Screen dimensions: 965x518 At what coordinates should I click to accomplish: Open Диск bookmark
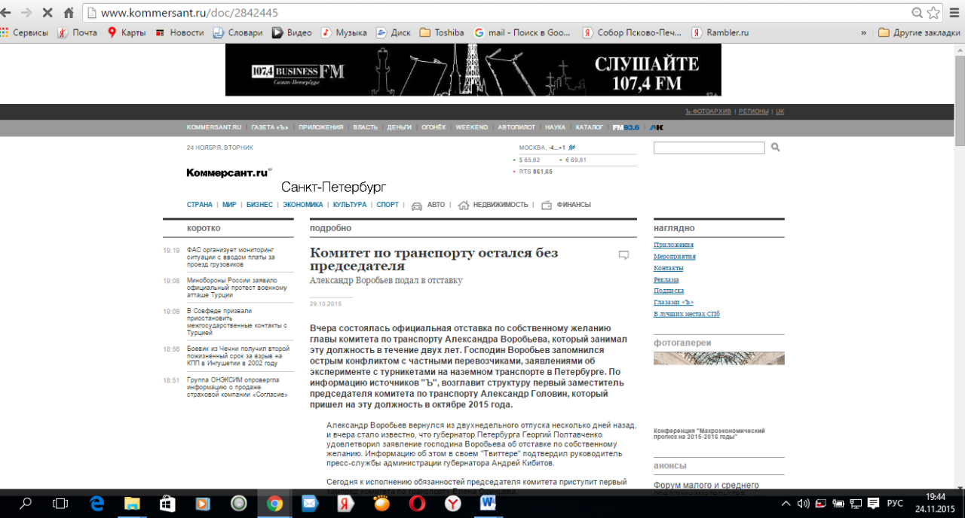tap(394, 32)
